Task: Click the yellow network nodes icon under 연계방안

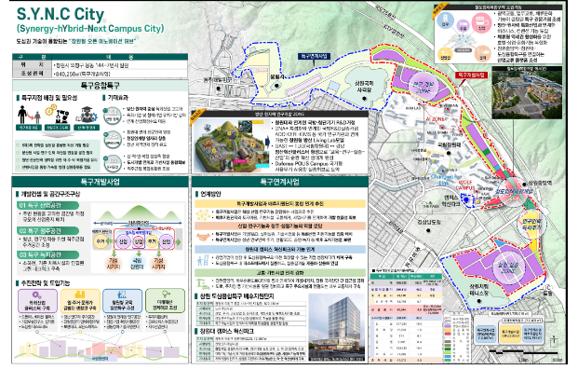Action: [x=202, y=214]
